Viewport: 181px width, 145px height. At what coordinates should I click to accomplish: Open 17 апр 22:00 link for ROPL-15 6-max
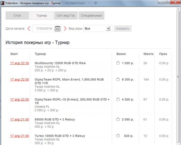coord(19,100)
